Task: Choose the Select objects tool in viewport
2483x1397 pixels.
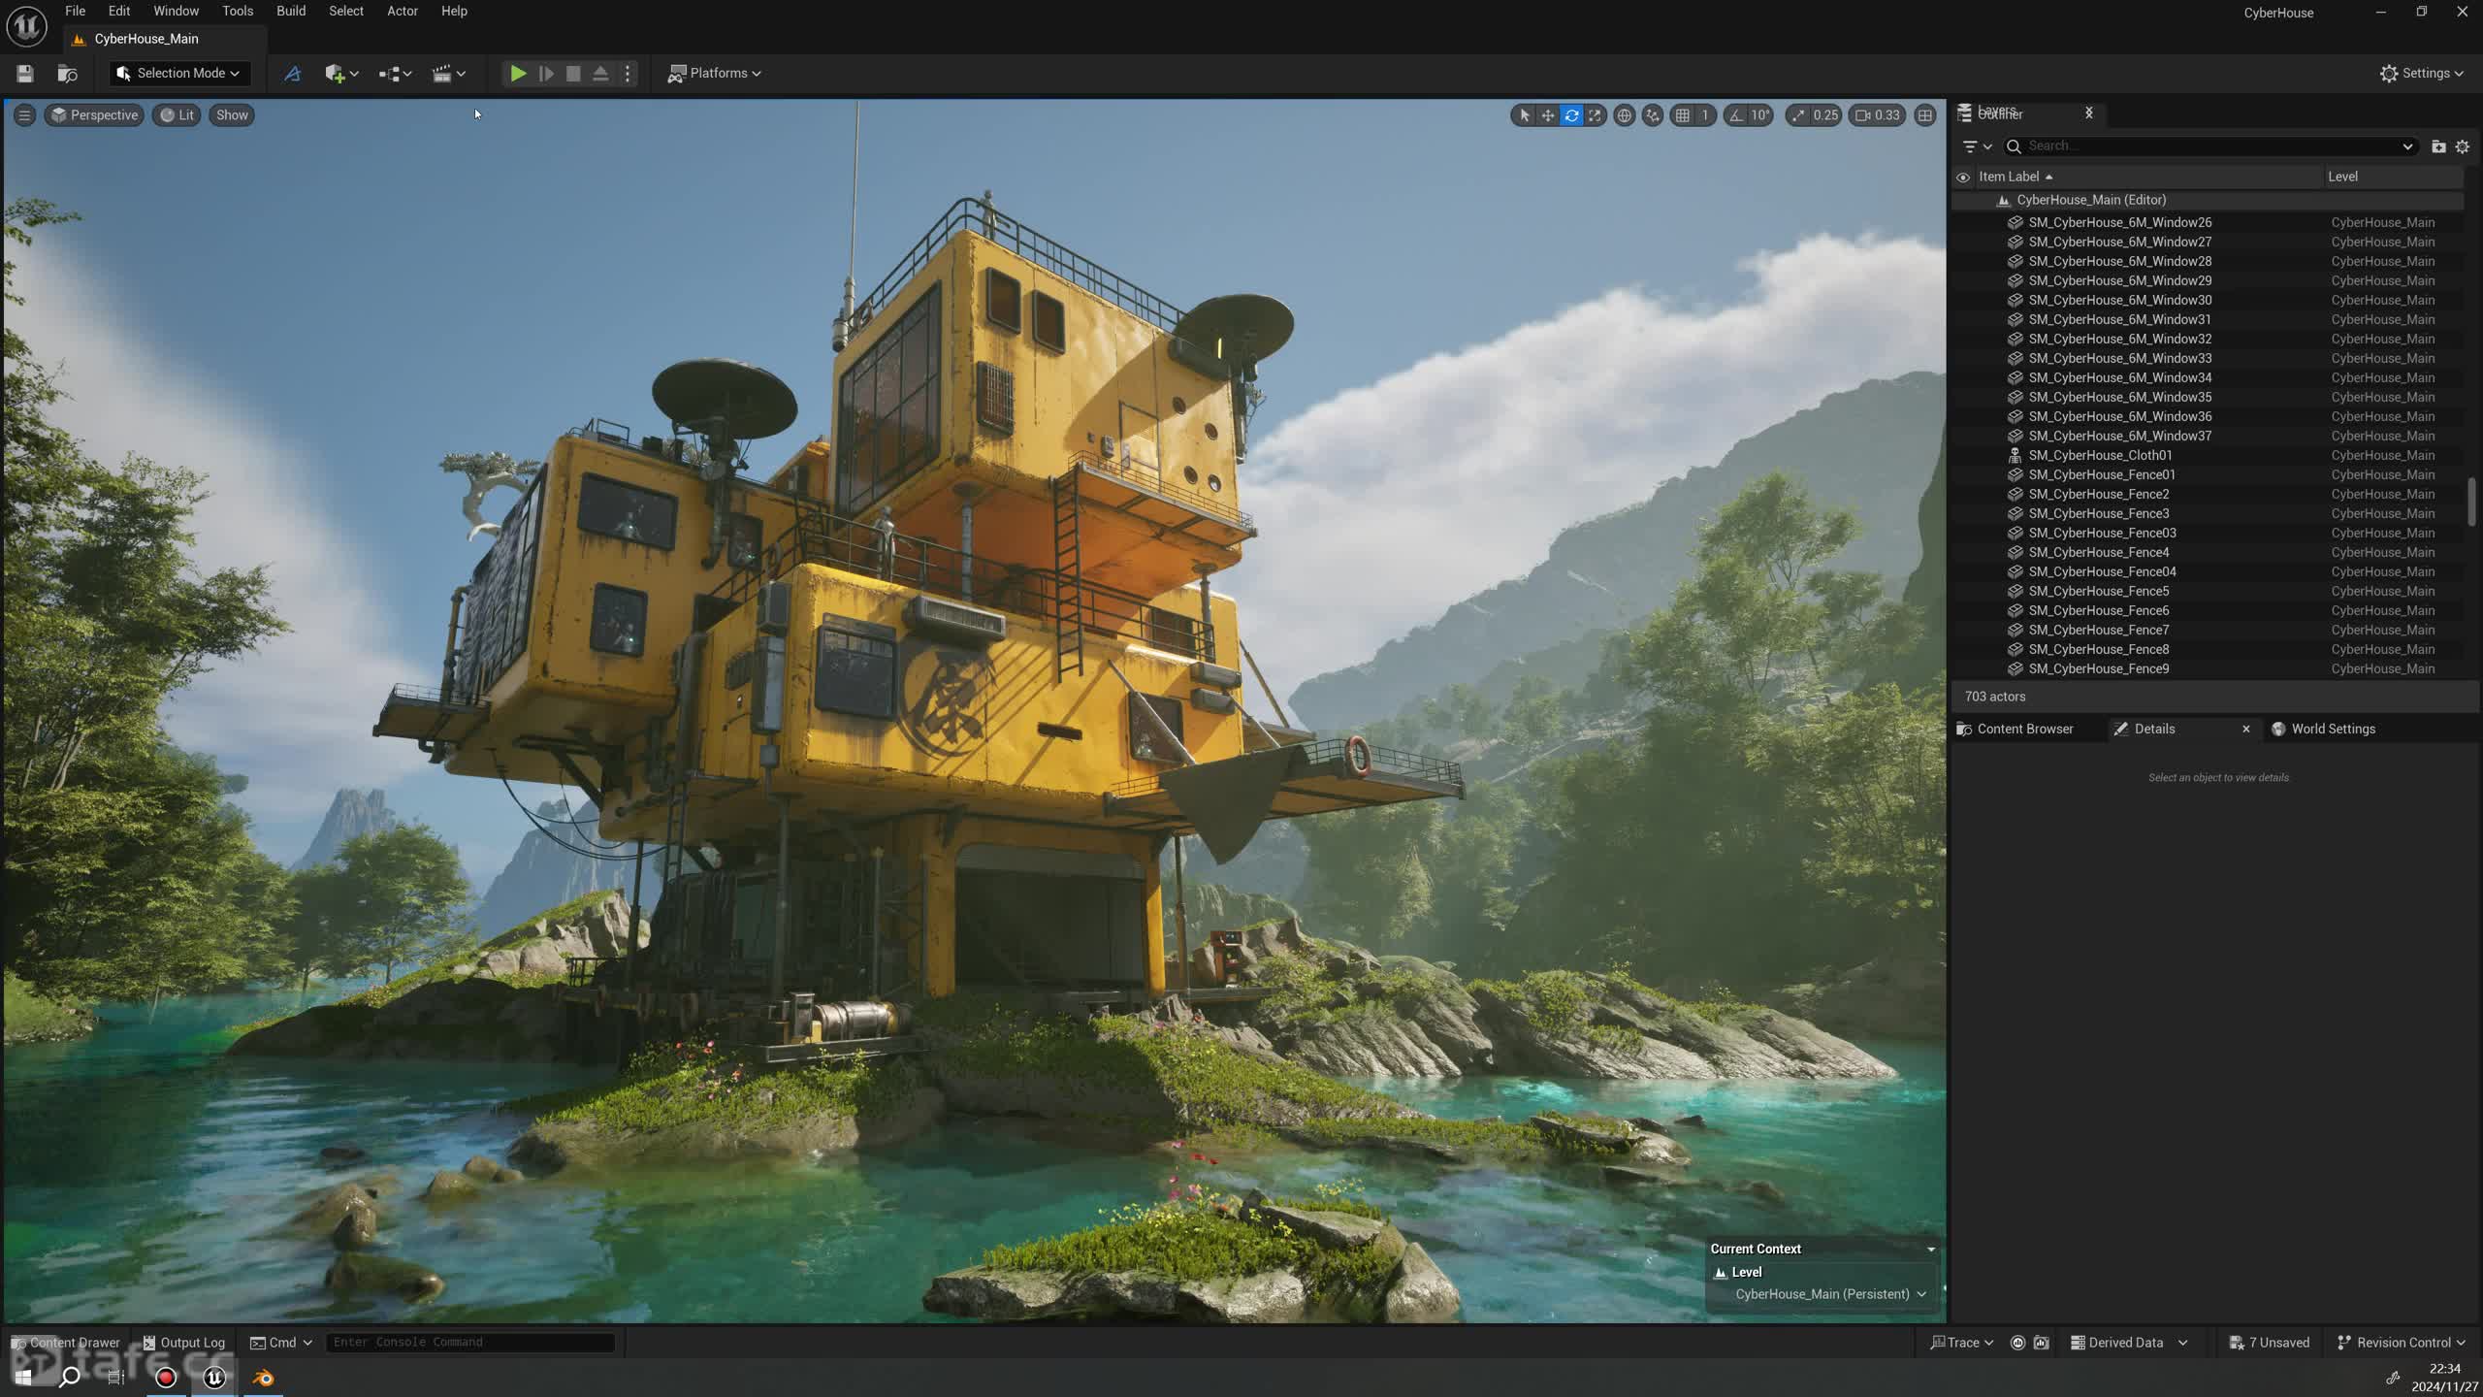Action: coord(1524,115)
